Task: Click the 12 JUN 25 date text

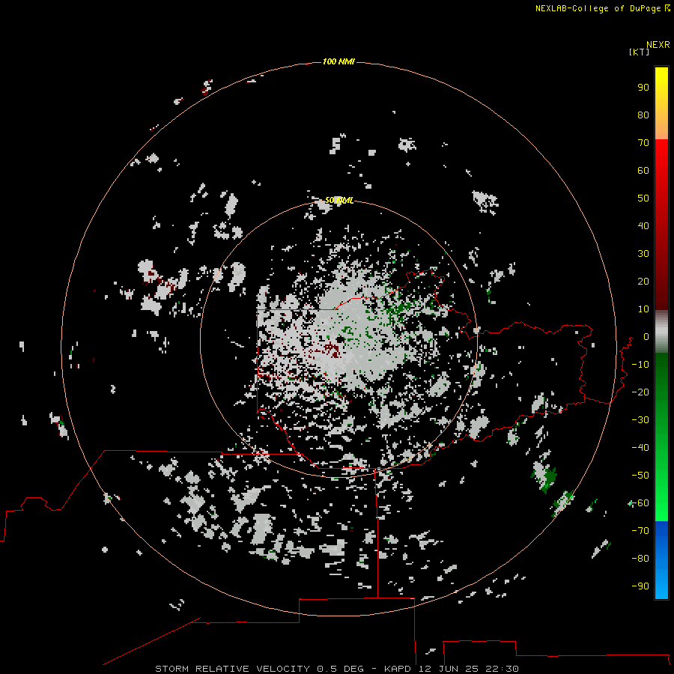Action: pos(449,669)
